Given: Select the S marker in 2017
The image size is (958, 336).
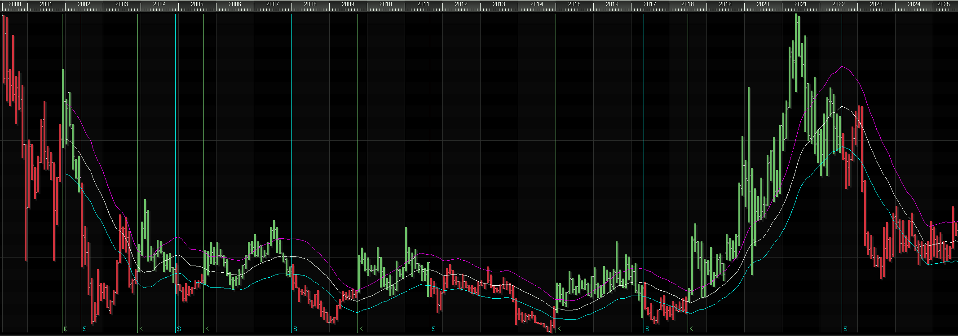Looking at the screenshot, I should click(647, 329).
